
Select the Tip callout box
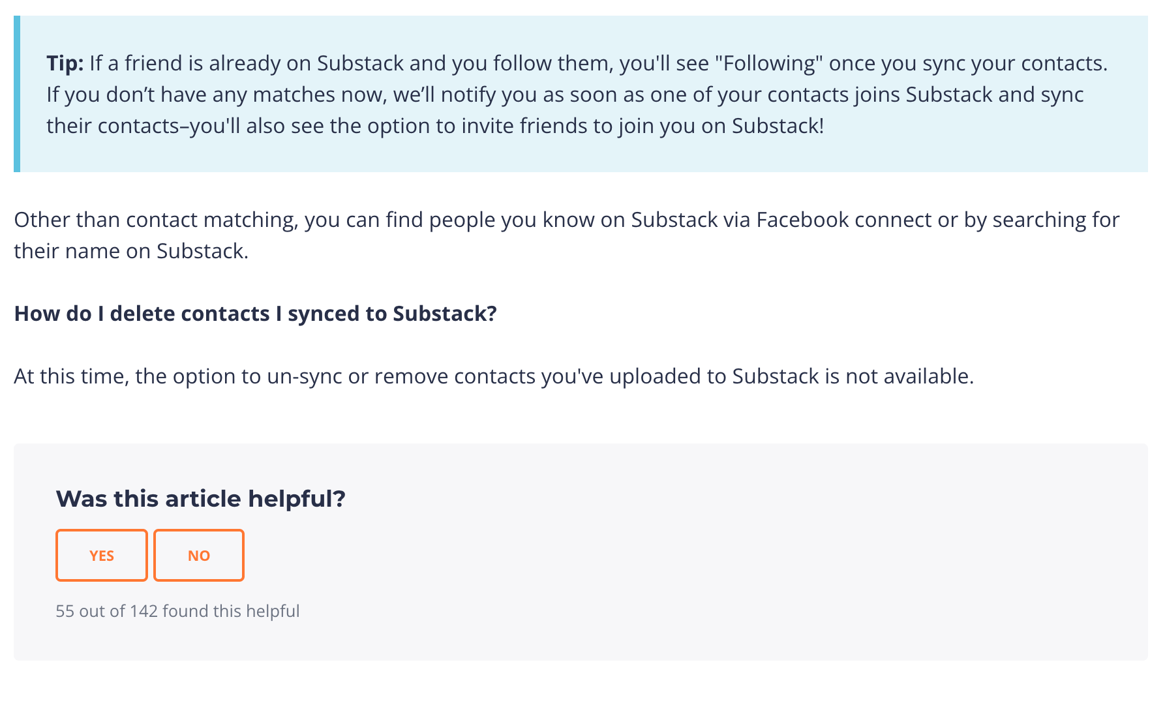(x=581, y=94)
